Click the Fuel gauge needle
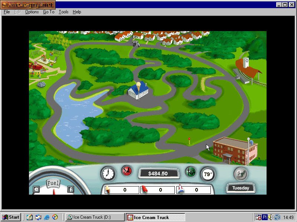Image resolution: width=297 pixels, height=222 pixels. 53,191
